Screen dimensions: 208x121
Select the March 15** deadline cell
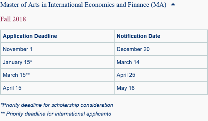tap(58, 75)
